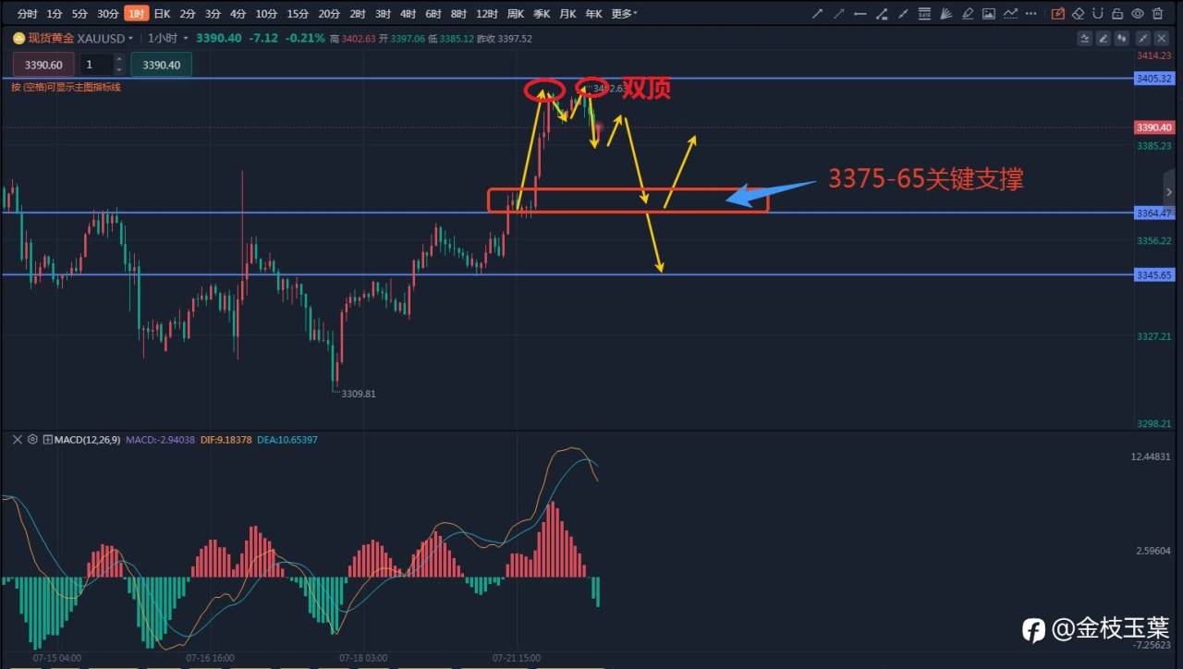The image size is (1183, 669).
Task: Insert an image annotation
Action: point(989,14)
